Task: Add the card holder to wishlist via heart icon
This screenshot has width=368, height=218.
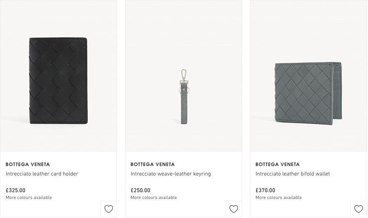Action: tap(108, 209)
